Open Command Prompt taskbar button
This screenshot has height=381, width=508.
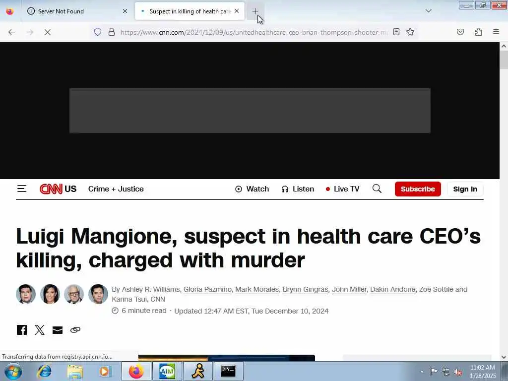pos(228,371)
